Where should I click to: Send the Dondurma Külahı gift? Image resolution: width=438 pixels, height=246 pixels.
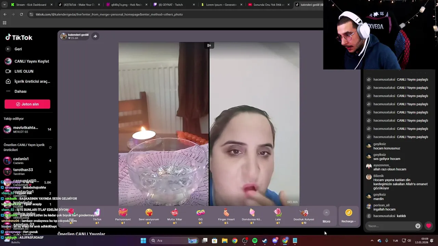[252, 216]
